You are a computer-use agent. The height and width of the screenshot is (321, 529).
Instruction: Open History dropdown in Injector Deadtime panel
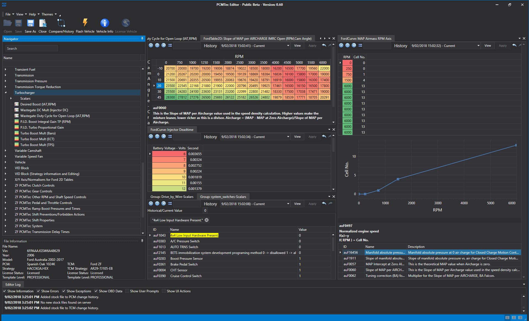[288, 137]
